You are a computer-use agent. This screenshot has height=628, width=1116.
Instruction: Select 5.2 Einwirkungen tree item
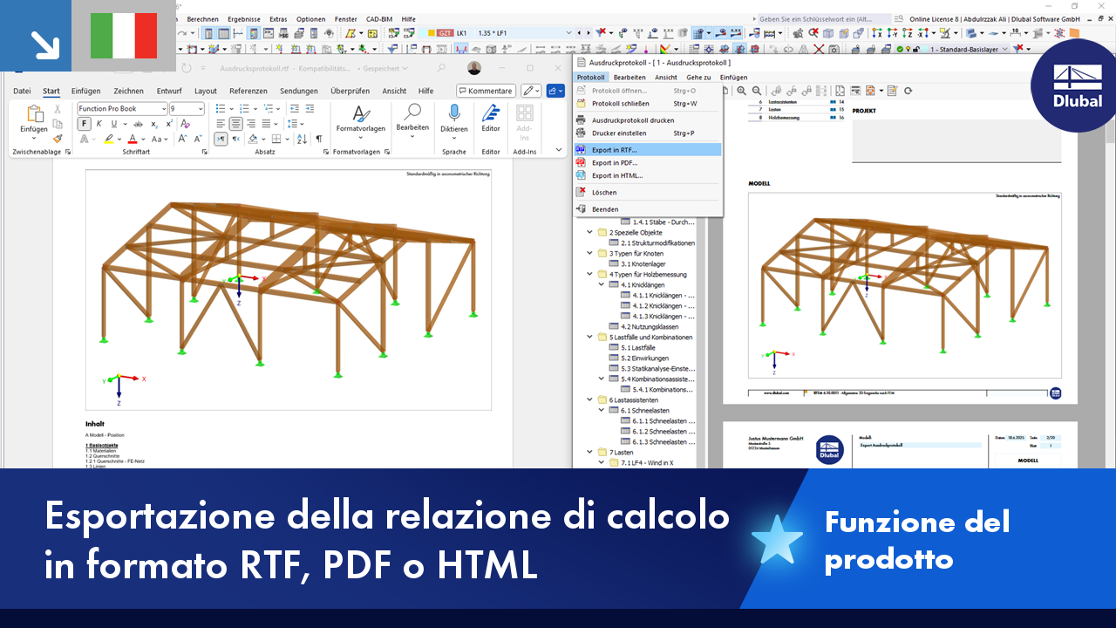643,358
